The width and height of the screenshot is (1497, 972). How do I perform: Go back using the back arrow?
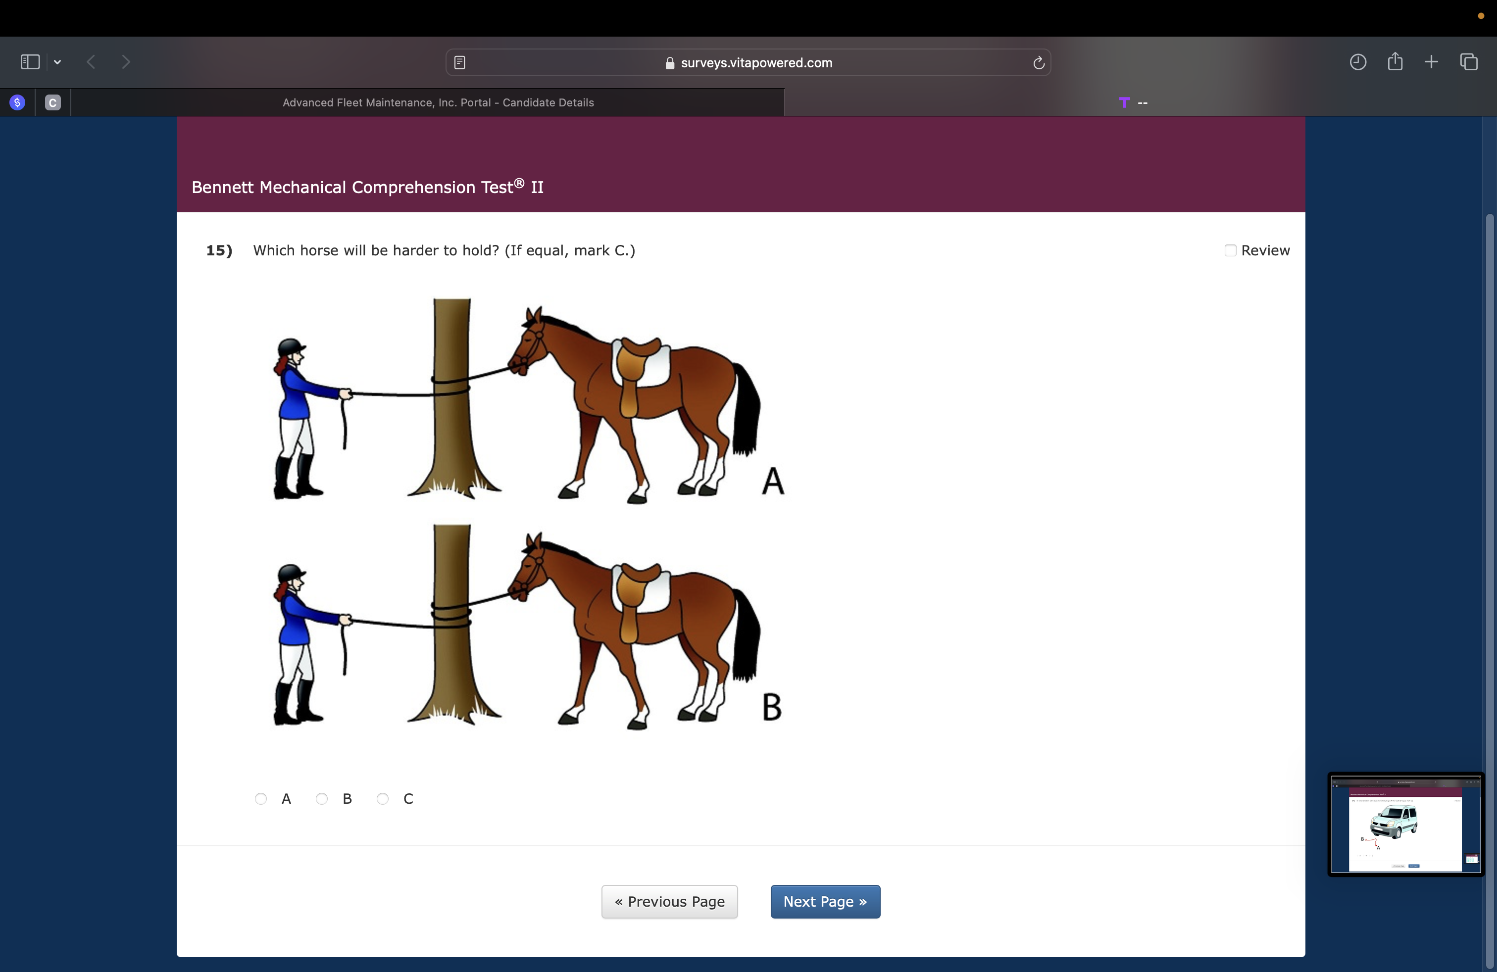(91, 61)
